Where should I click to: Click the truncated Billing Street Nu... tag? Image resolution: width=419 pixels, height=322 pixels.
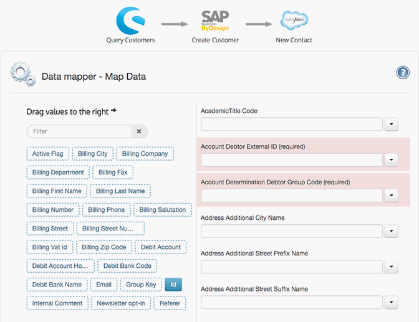coord(110,229)
